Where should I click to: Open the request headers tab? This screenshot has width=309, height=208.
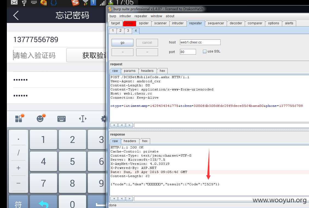147,71
